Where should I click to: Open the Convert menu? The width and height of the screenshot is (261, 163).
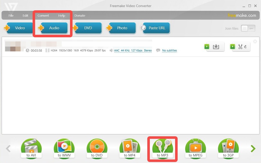43,15
